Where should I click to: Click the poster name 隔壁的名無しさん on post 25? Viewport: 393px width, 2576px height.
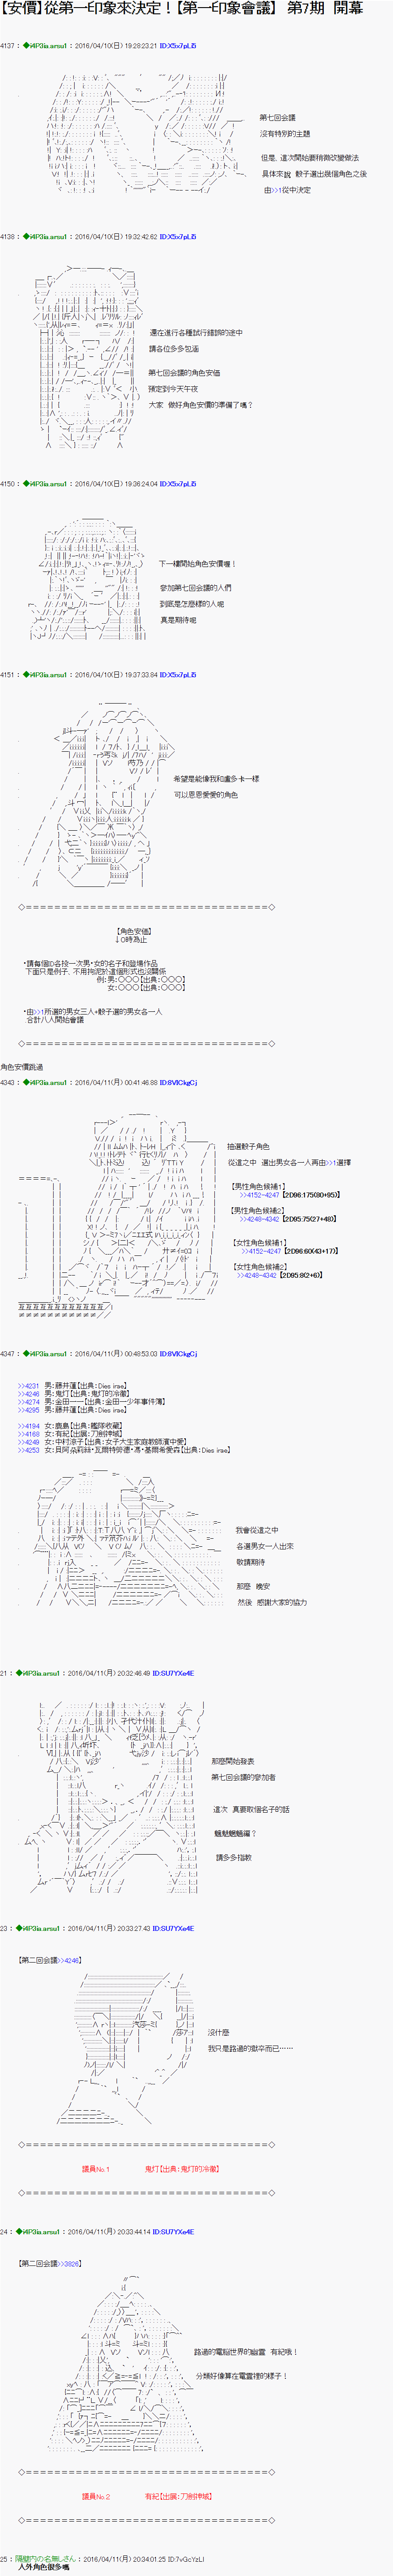[46, 2558]
